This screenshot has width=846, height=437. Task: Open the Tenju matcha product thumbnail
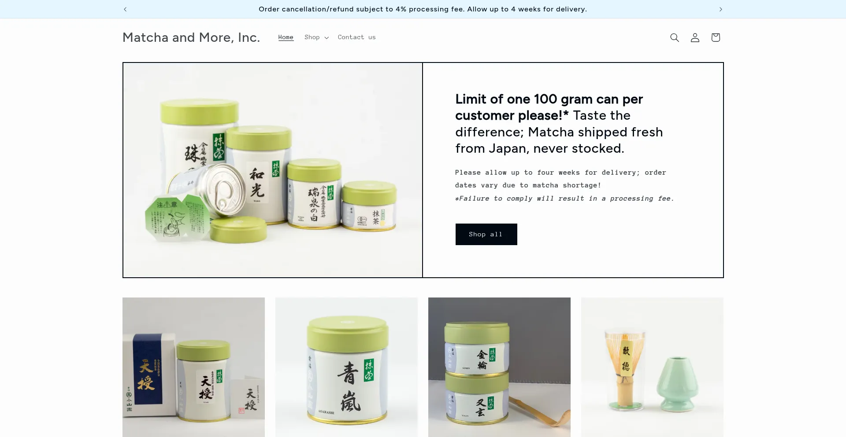(193, 367)
